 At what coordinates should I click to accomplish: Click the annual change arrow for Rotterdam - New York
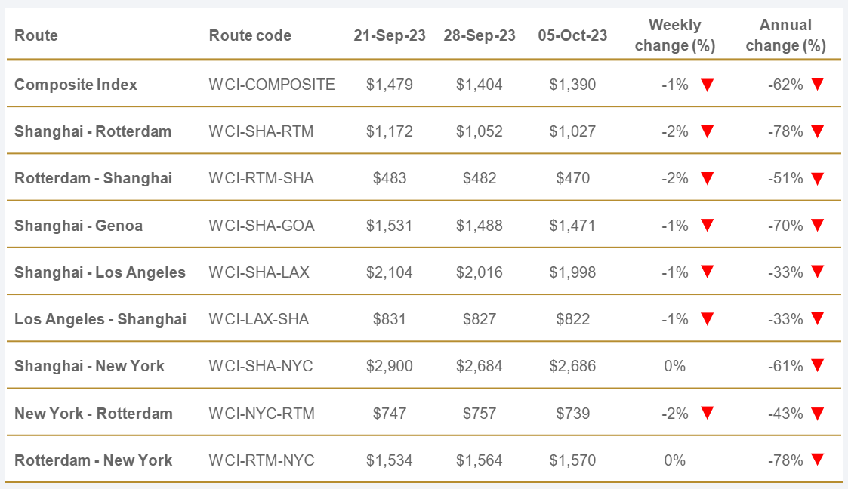click(817, 460)
